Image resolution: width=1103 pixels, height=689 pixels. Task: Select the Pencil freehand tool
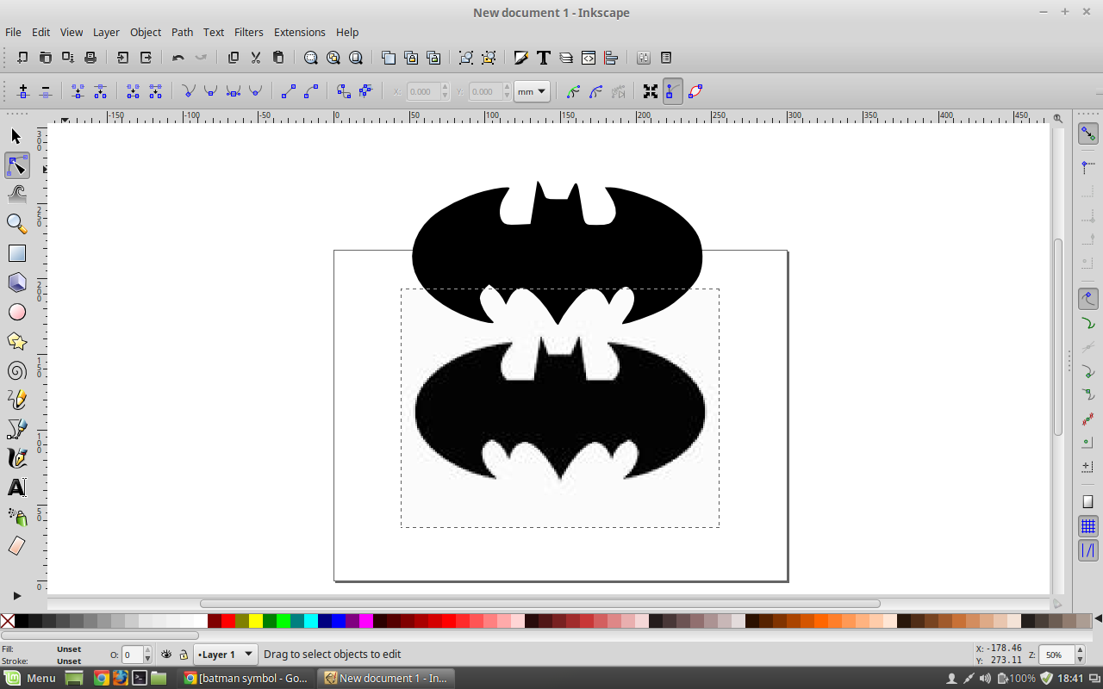[16, 400]
